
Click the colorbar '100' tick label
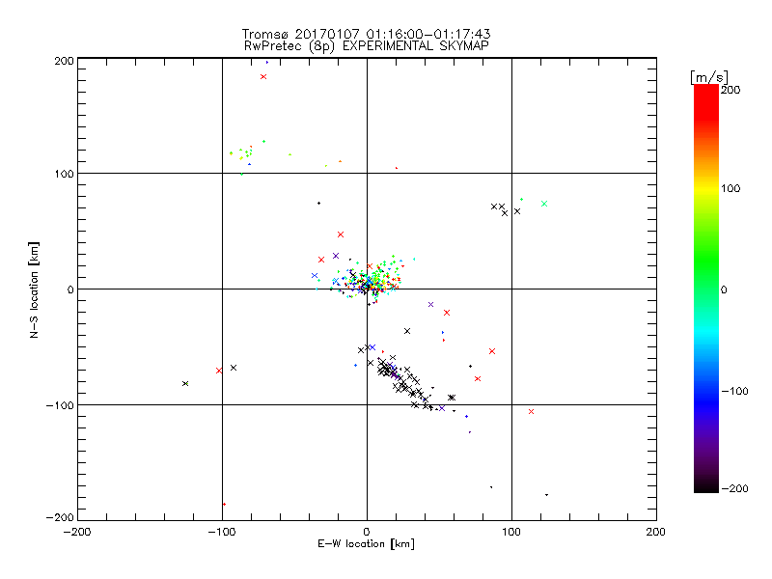click(x=731, y=188)
